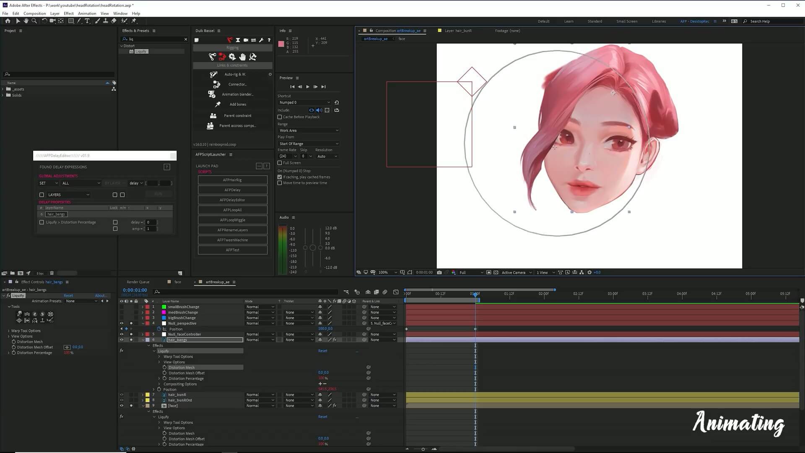Screen dimensions: 805x453
Task: Click the pink color swatch in Info
Action: 281,44
